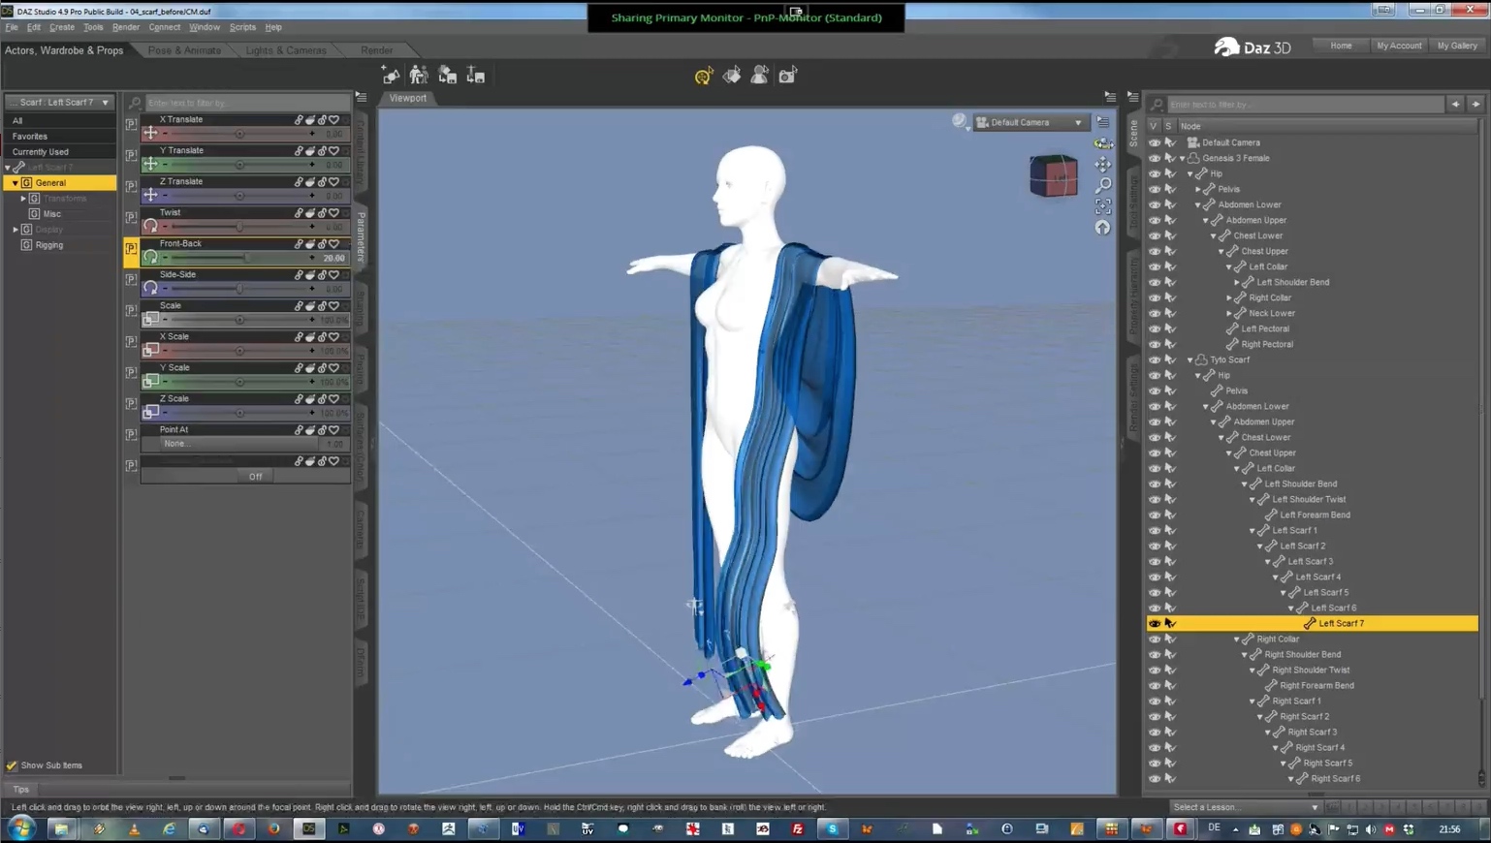1491x843 pixels.
Task: Click the Off button at the bottom of the parameters list
Action: [255, 477]
